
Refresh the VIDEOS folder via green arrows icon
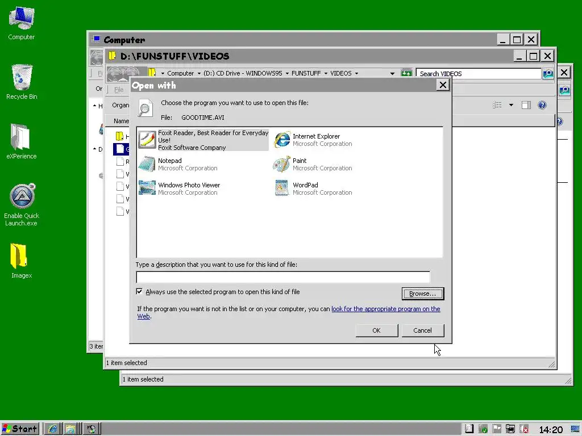[x=406, y=73]
